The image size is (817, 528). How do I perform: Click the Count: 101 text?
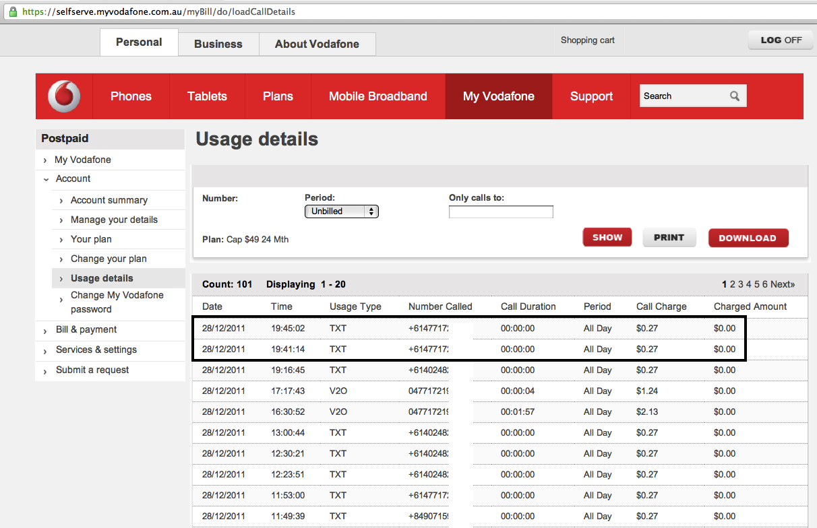click(227, 285)
